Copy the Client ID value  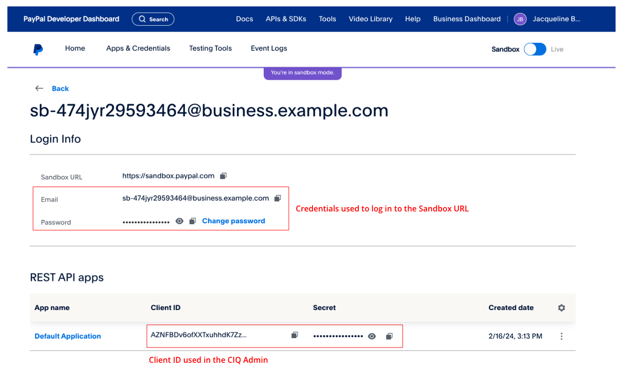click(x=294, y=335)
